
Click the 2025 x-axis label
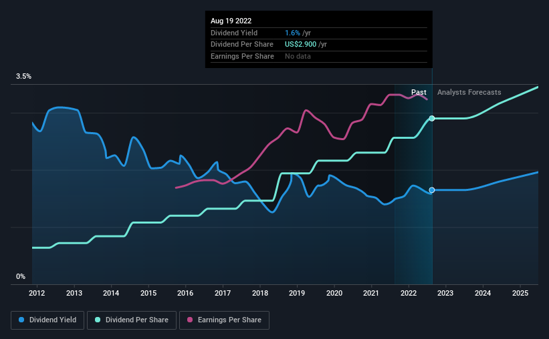[x=520, y=293]
